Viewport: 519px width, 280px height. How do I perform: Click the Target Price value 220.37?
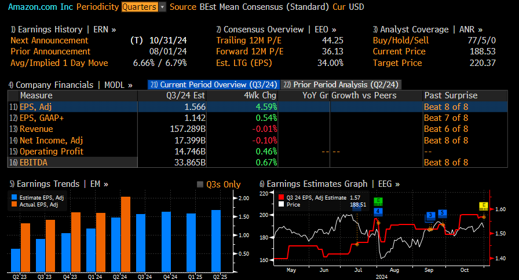(483, 63)
